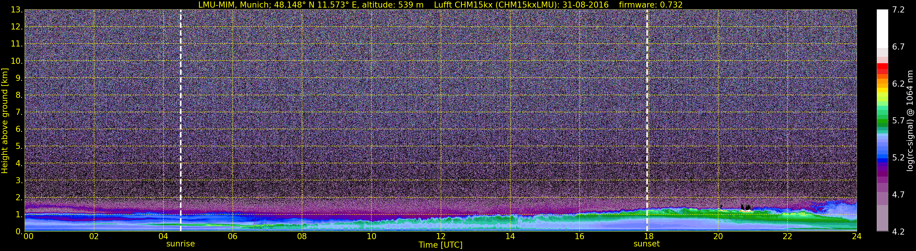Viewport: 916px width, 251px height.
Task: Click the height axis tick label '1.'
Action: point(19,214)
